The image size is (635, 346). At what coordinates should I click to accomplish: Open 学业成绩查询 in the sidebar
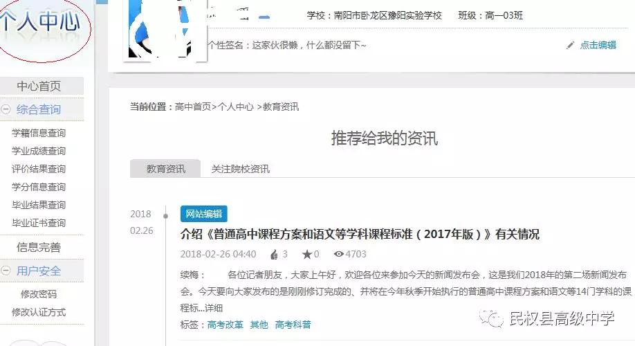pos(39,151)
